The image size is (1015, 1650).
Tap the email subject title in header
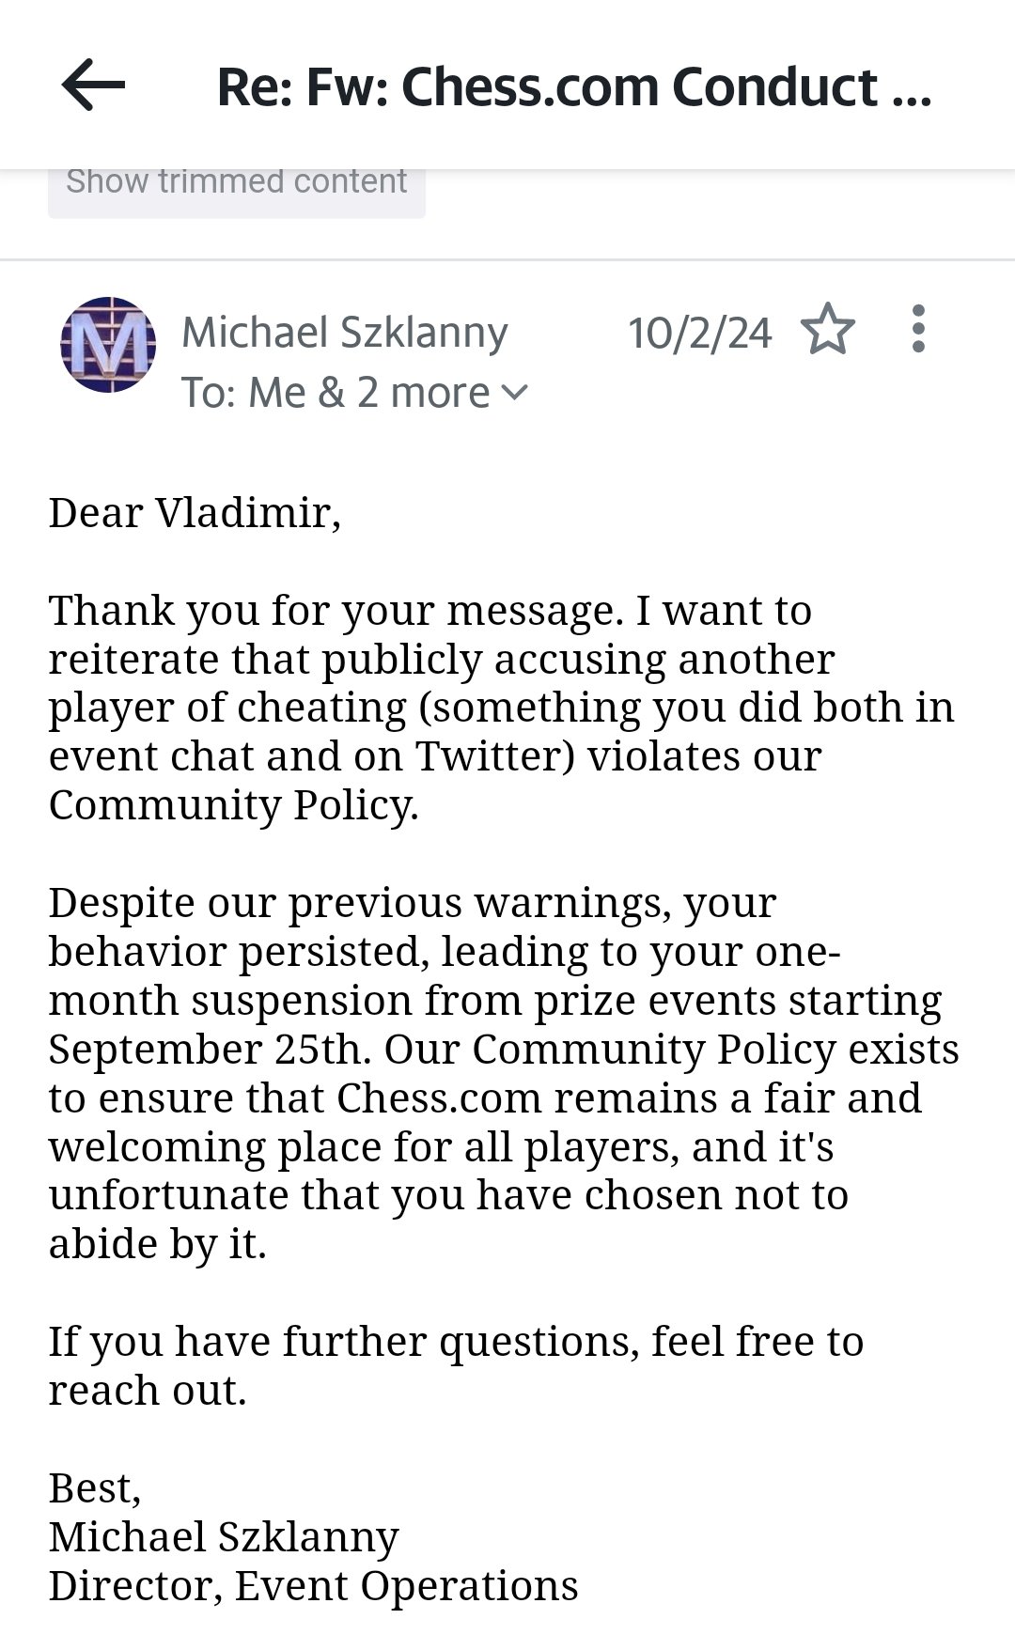573,87
